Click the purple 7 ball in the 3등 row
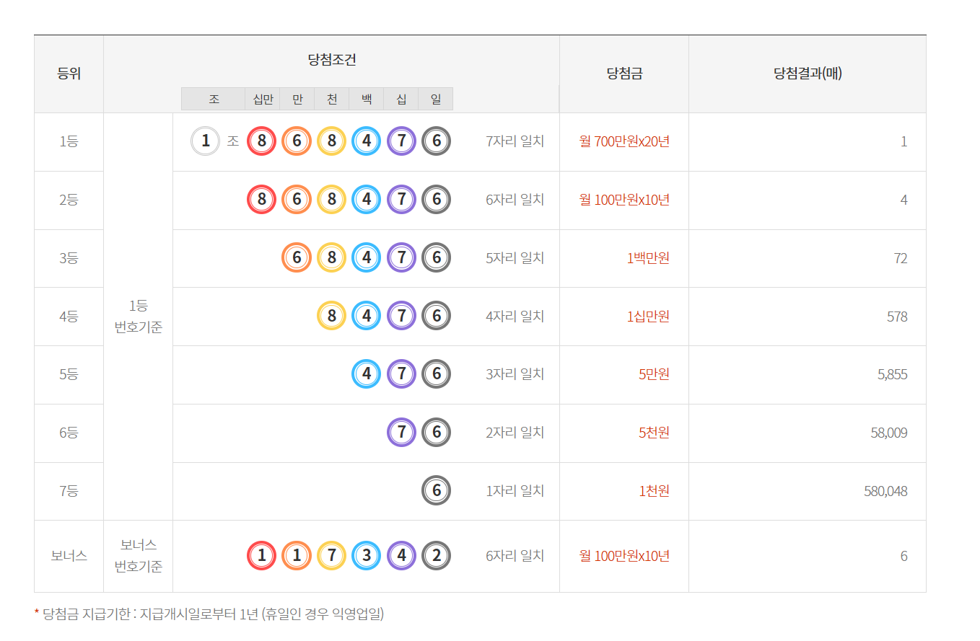 (x=402, y=257)
